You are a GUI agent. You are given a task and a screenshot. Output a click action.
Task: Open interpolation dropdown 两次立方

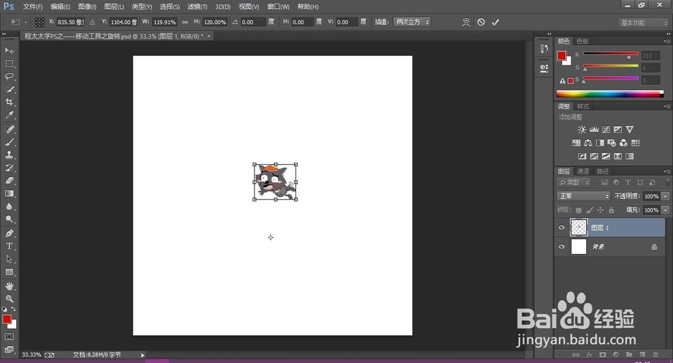(x=412, y=22)
